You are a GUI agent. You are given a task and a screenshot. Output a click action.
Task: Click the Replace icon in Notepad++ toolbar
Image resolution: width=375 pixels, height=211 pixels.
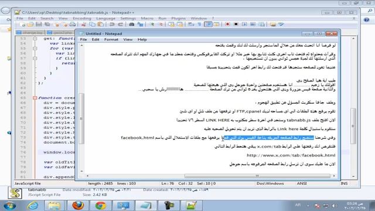point(140,25)
